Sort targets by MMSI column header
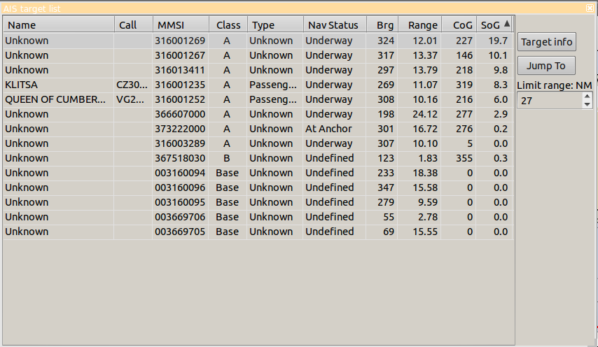Viewport: 598px width, 347px height. point(180,25)
